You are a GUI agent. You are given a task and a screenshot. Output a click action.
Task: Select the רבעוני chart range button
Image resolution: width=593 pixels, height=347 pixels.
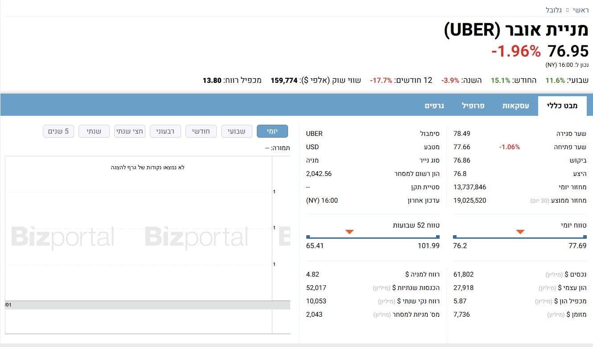pyautogui.click(x=165, y=131)
